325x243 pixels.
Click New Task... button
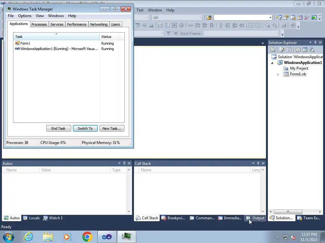[x=112, y=128]
